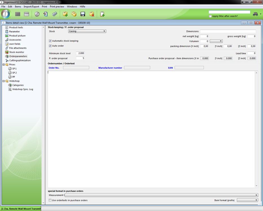
Task: Uncheck the Auto order checkbox
Action: 50,46
